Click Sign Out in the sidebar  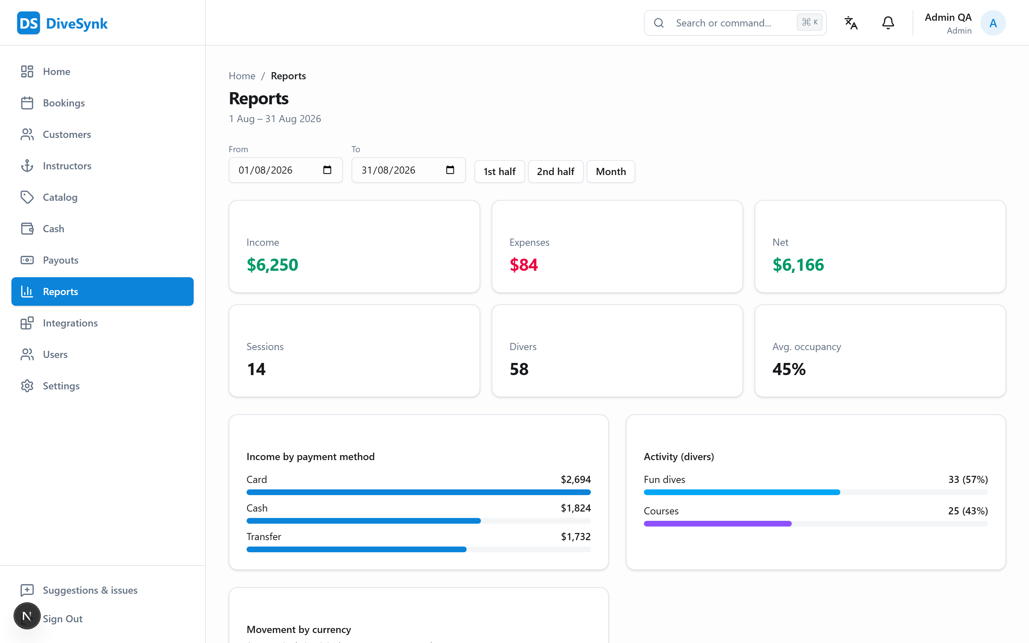63,619
